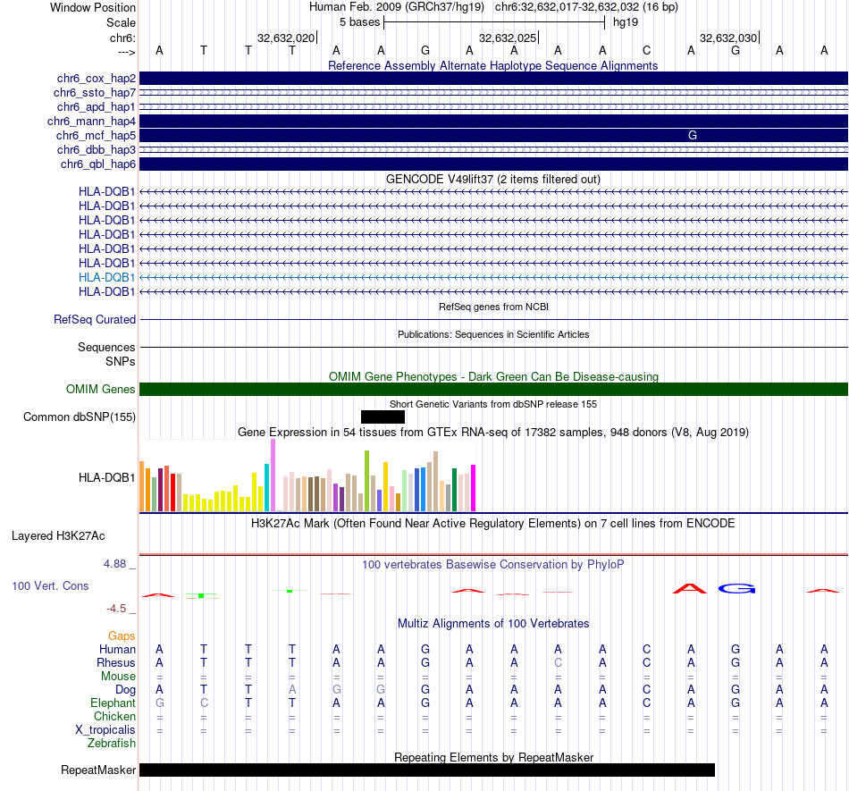849x791 pixels.
Task: Click the 32,632,020 ruler position
Action: click(x=286, y=38)
